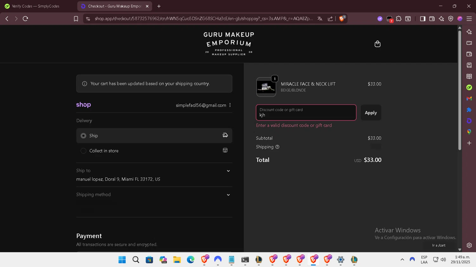Share this page via share icon
Screen dimensions: 476x267
pos(330,19)
